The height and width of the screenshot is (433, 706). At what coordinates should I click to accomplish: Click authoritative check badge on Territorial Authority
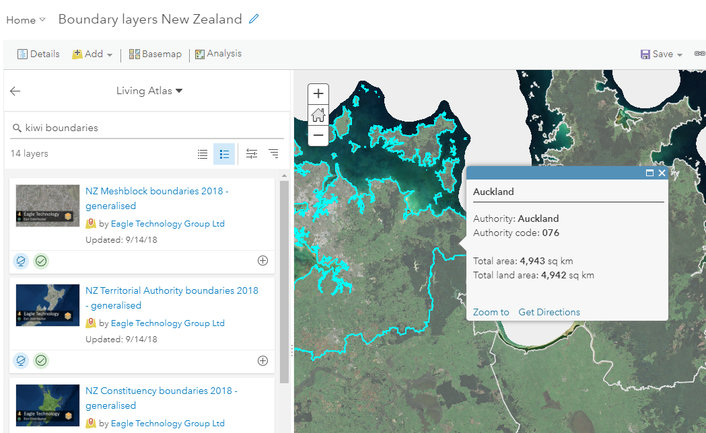(x=41, y=360)
